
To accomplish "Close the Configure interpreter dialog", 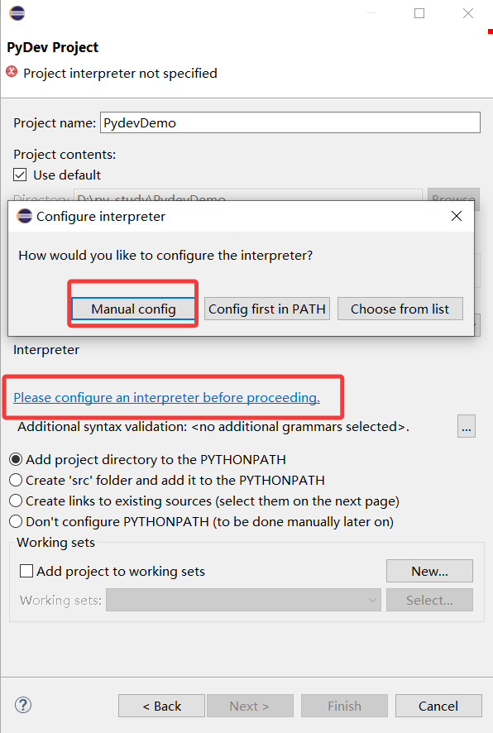I will (457, 216).
